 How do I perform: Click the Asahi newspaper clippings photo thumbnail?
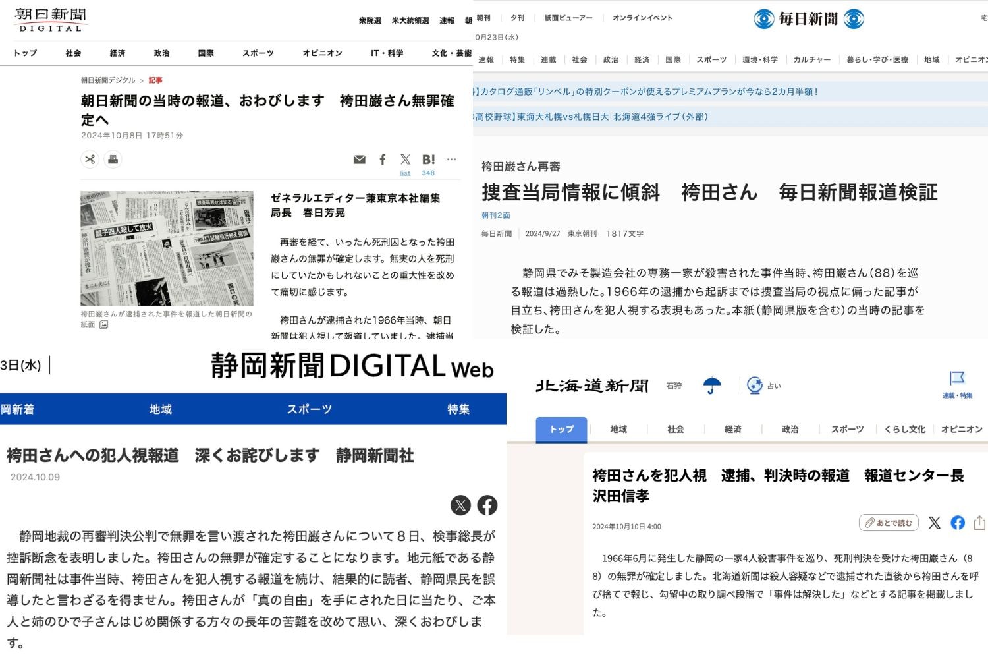pyautogui.click(x=167, y=248)
